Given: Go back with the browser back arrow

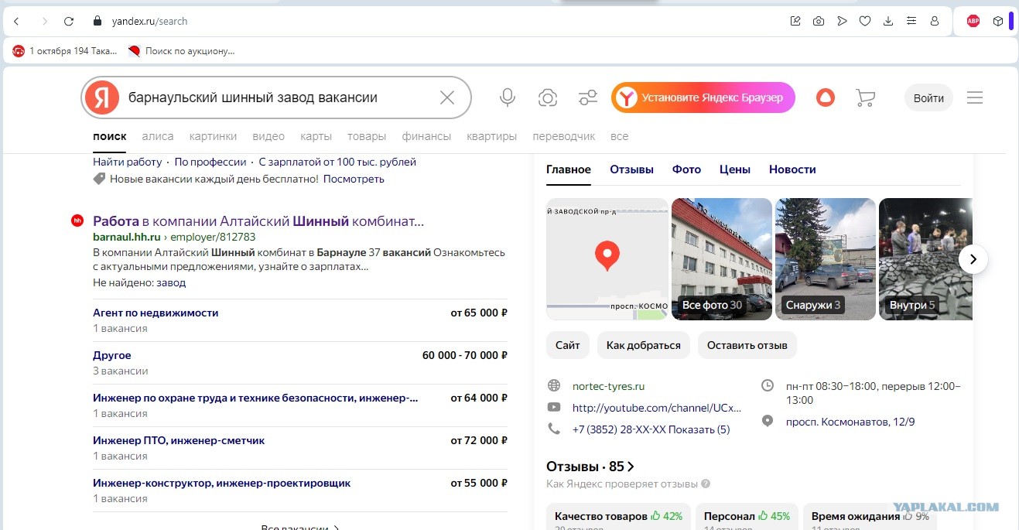Looking at the screenshot, I should tap(16, 21).
